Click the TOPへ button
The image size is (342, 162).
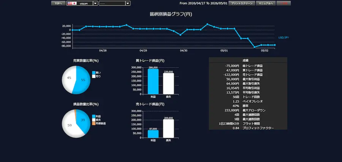tap(58, 3)
